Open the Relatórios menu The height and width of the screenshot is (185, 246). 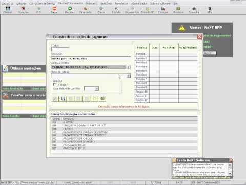point(106,4)
